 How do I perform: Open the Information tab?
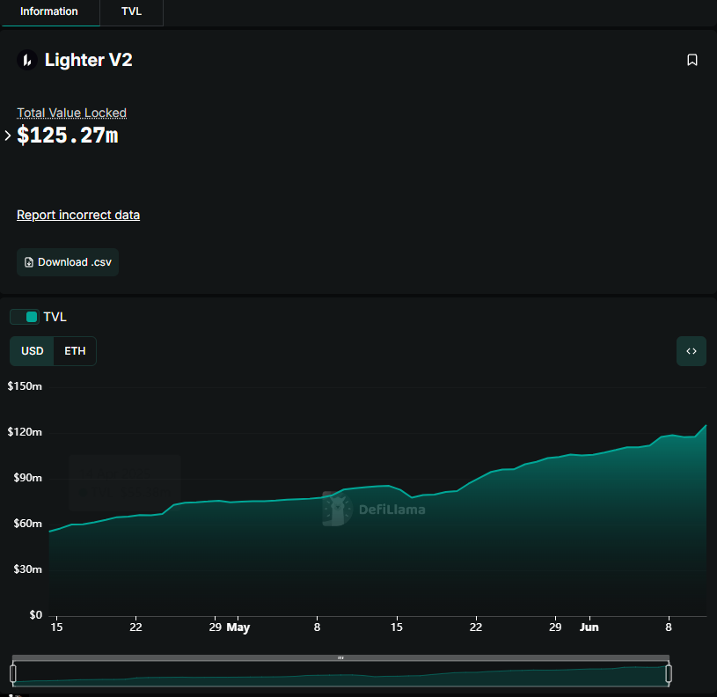49,11
